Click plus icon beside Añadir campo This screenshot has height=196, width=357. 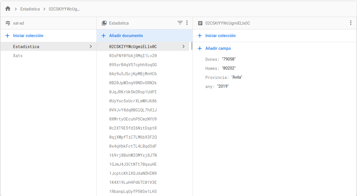(200, 48)
